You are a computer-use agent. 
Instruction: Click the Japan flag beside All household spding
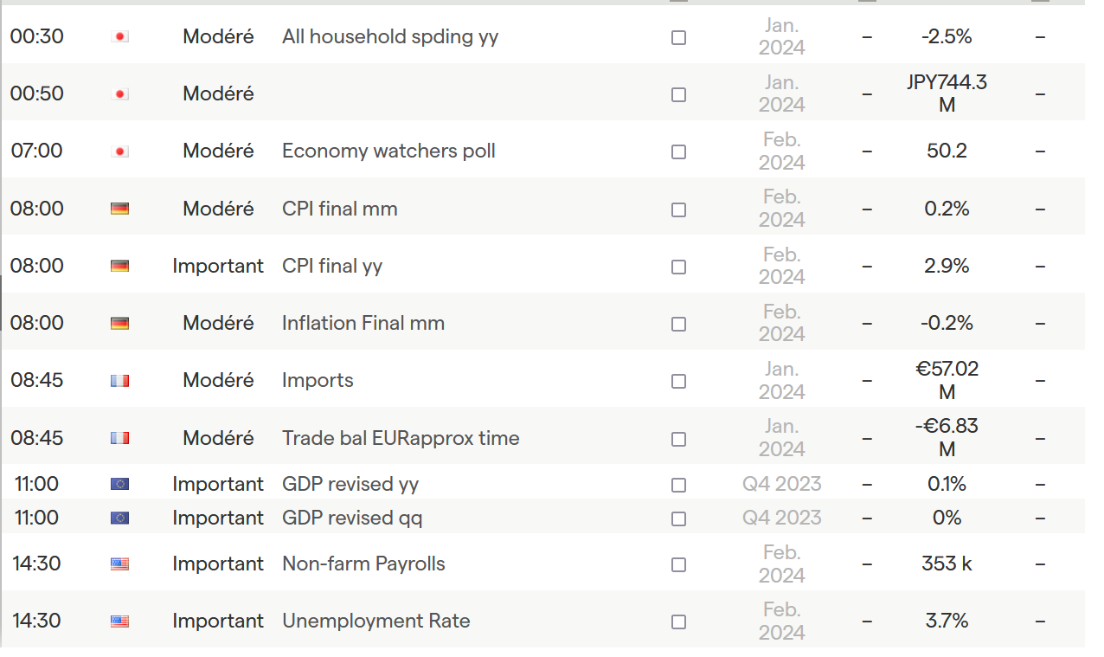[x=120, y=36]
